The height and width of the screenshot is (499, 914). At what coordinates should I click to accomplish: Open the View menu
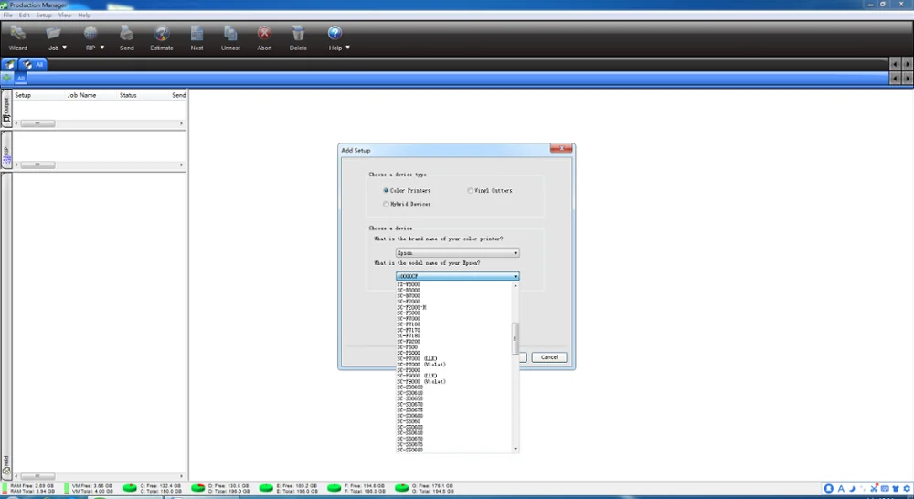coord(65,16)
